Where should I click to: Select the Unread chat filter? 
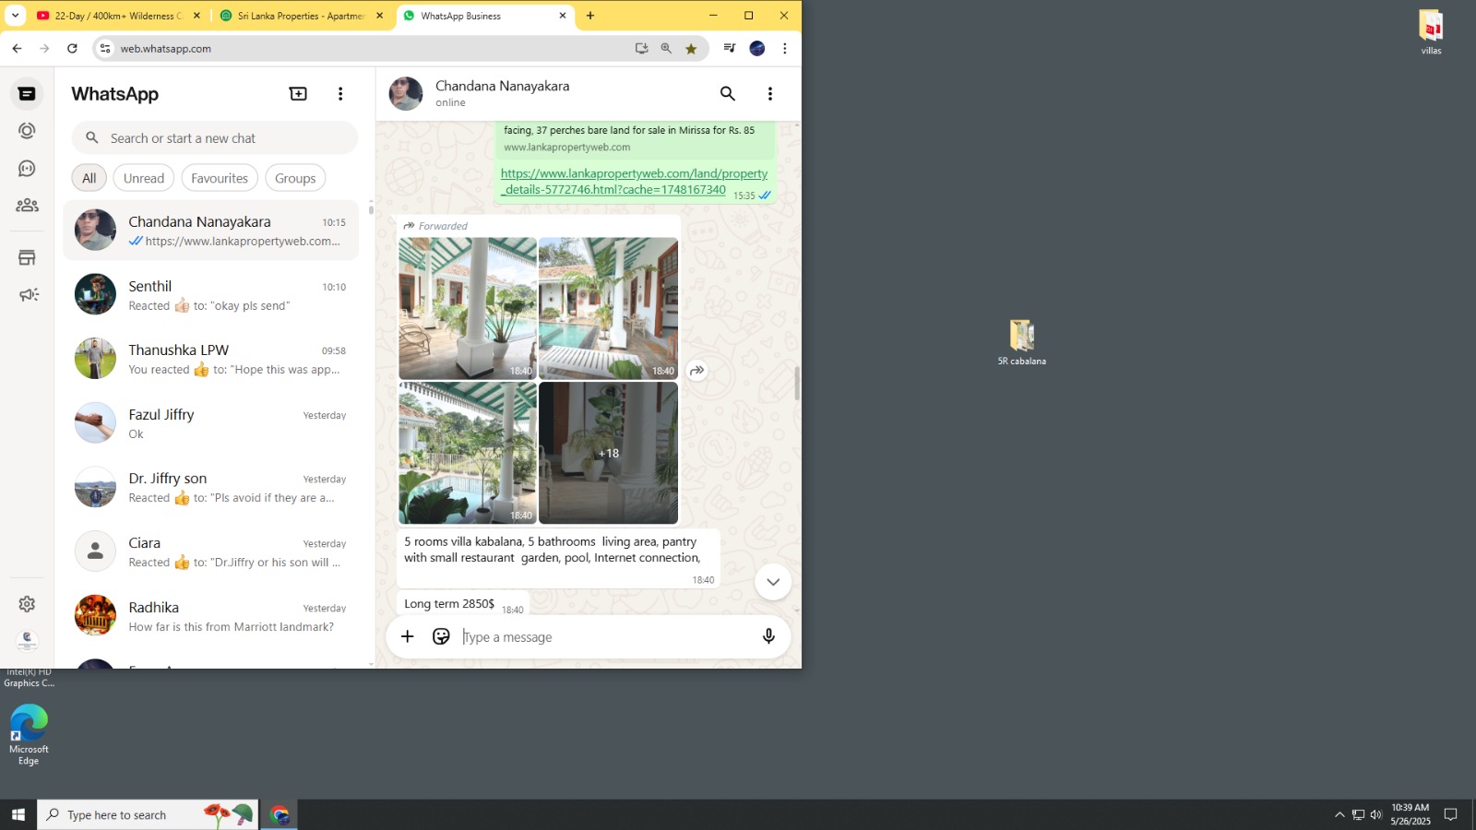tap(144, 179)
